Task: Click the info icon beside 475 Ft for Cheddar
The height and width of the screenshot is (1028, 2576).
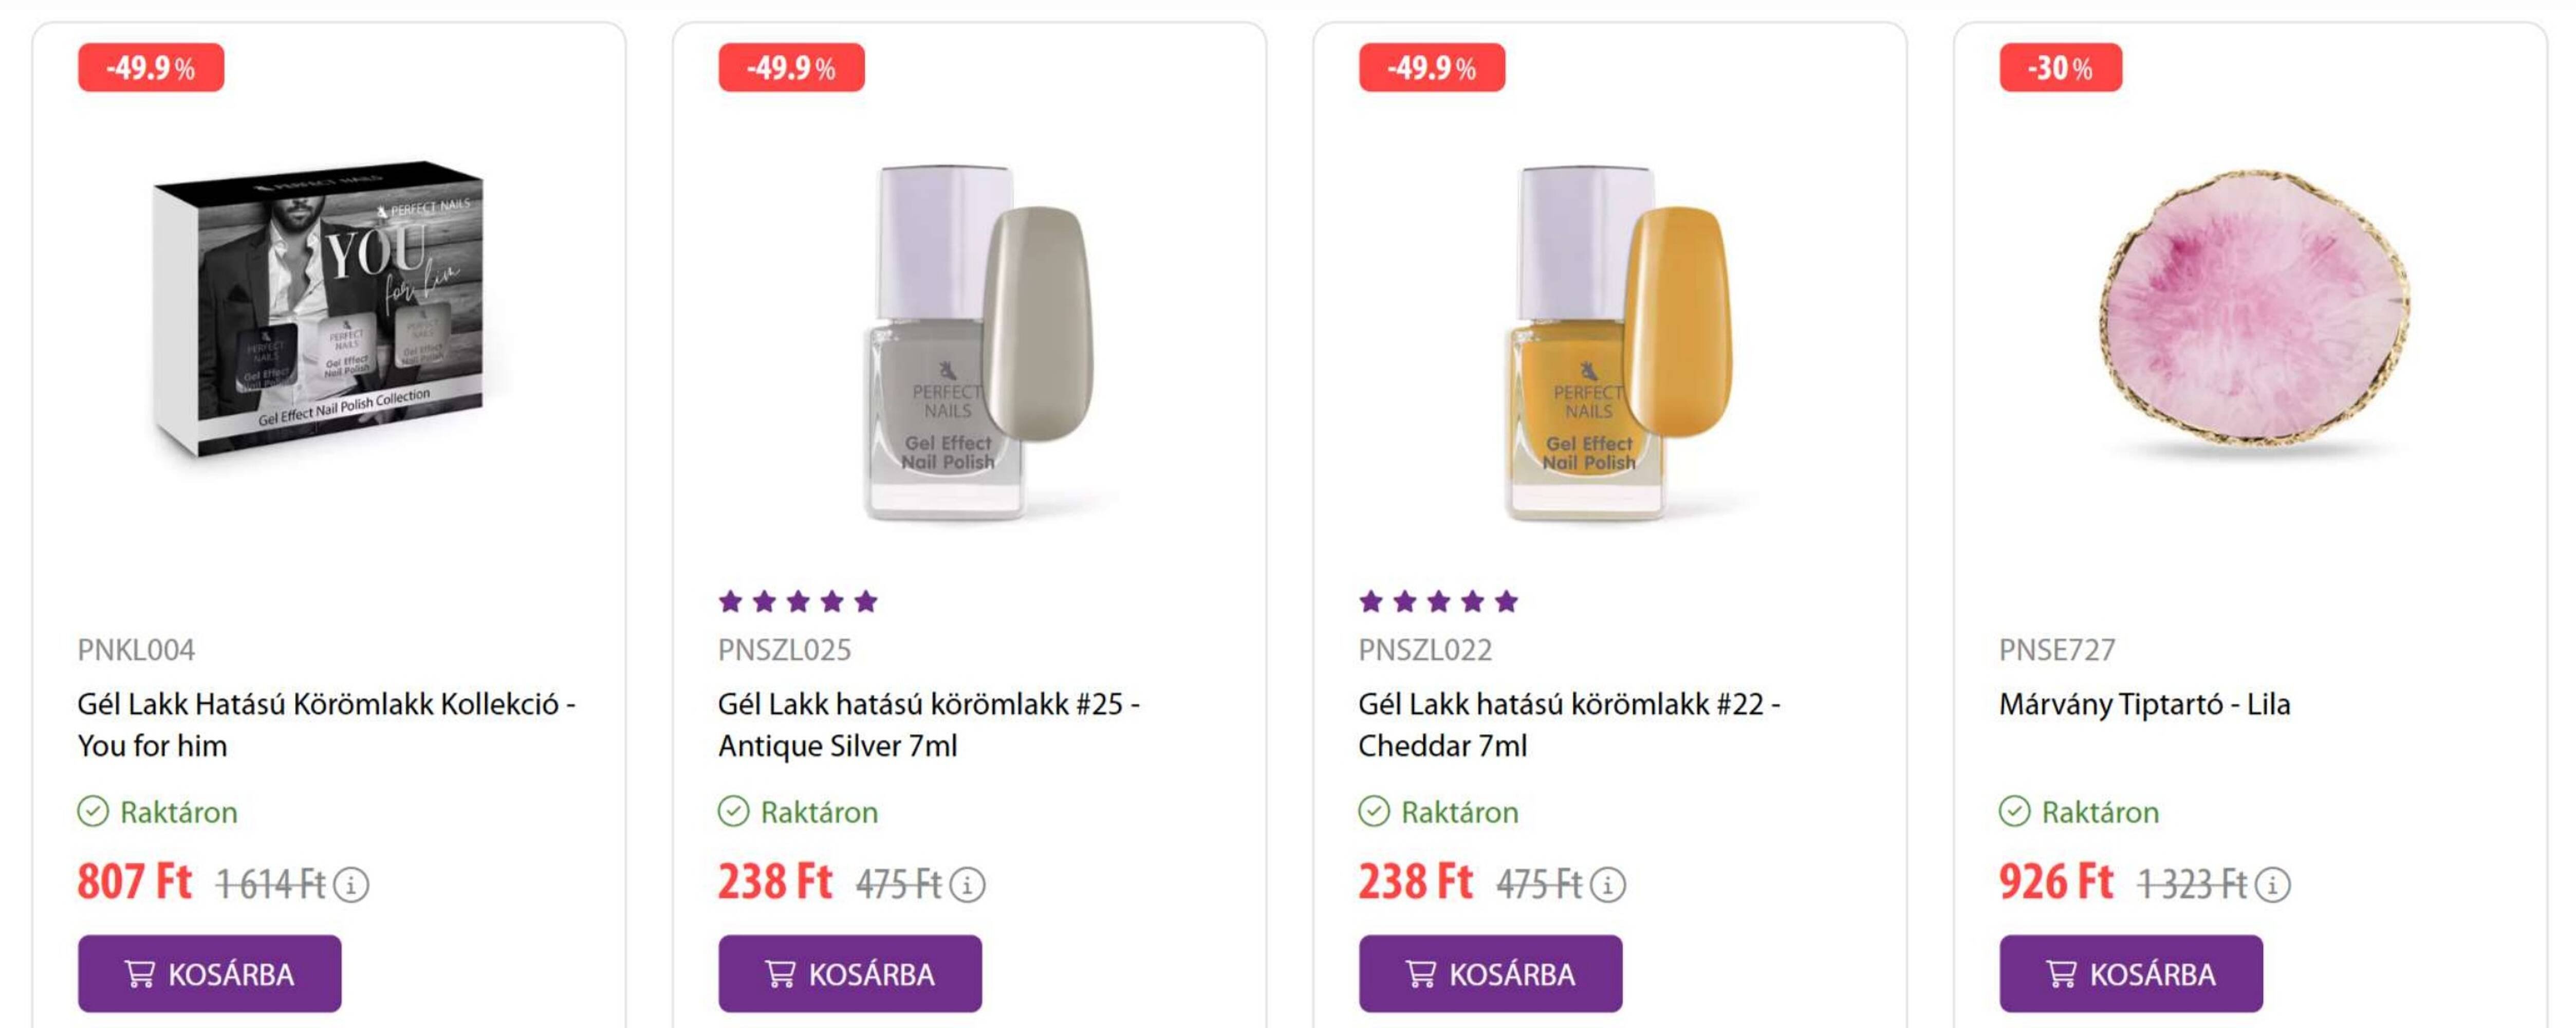Action: 1609,885
